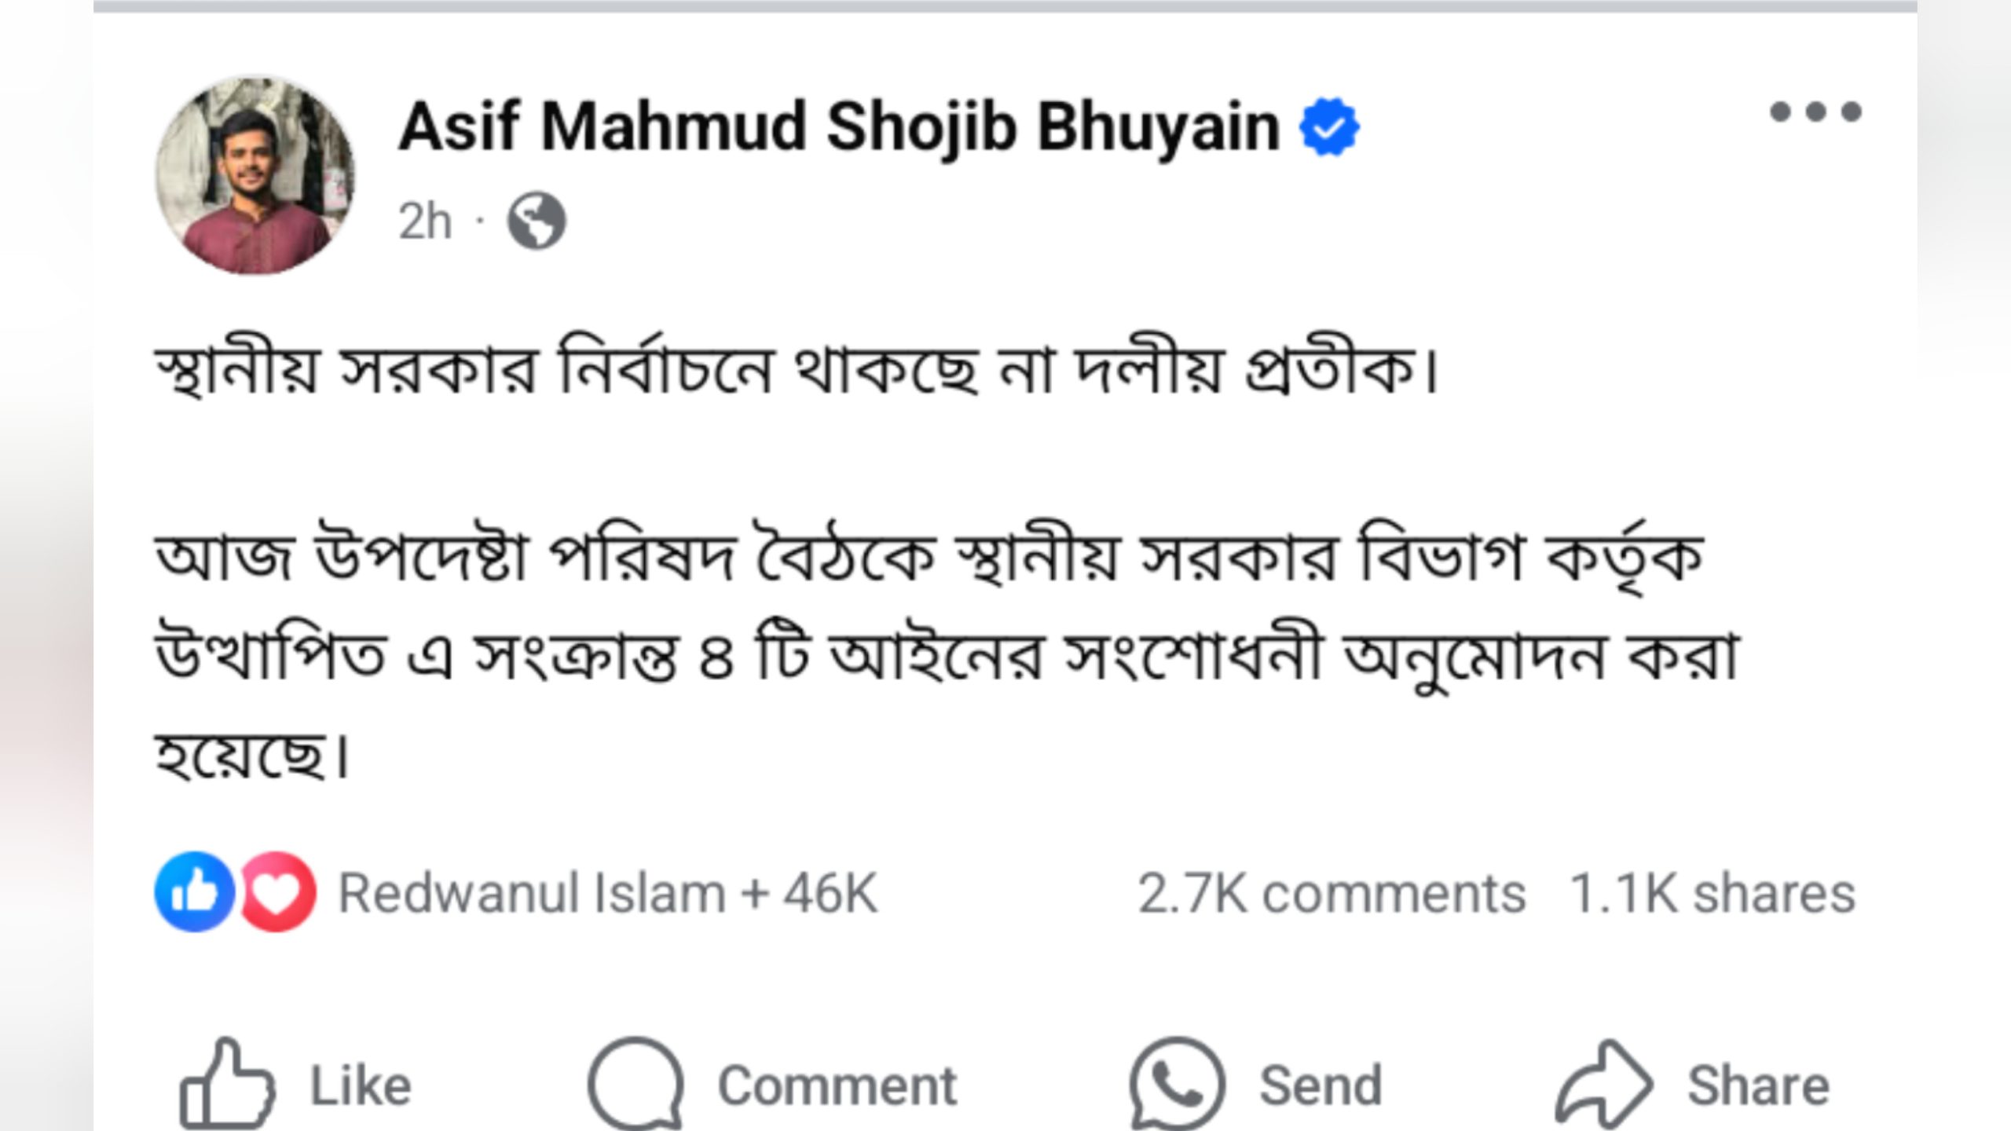Open the 2.7K comments list
This screenshot has width=2011, height=1131.
click(x=1331, y=893)
